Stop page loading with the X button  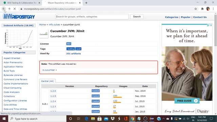15,9
